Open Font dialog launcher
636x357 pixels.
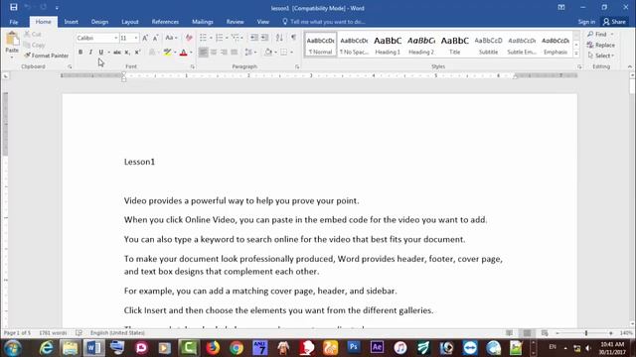(x=192, y=66)
